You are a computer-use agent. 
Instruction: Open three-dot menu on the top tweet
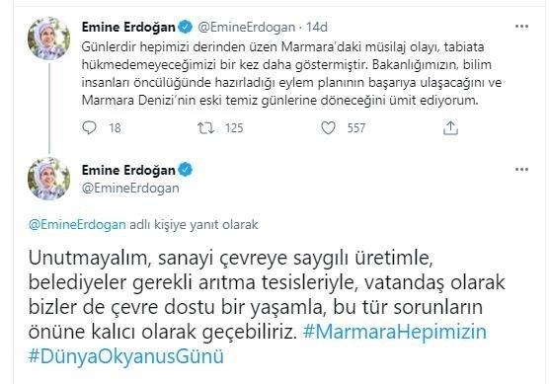click(x=521, y=27)
